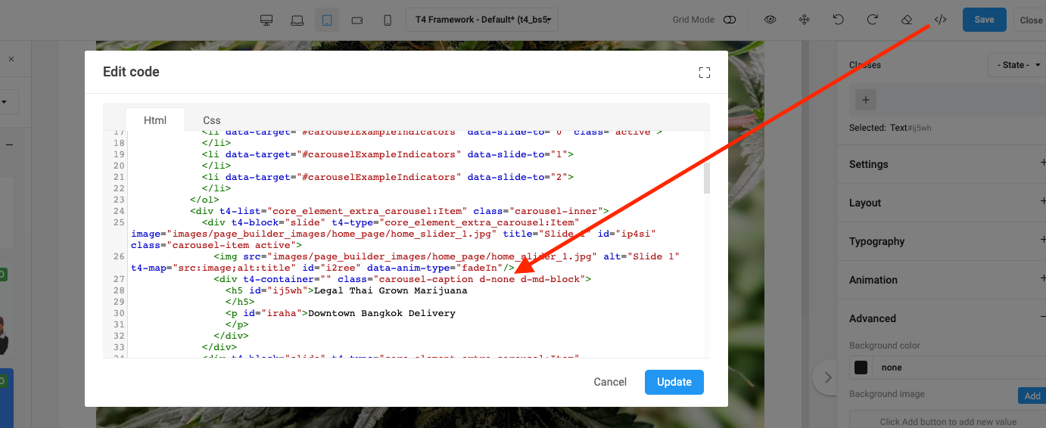The width and height of the screenshot is (1046, 428).
Task: Click the background color black swatch
Action: tap(861, 368)
